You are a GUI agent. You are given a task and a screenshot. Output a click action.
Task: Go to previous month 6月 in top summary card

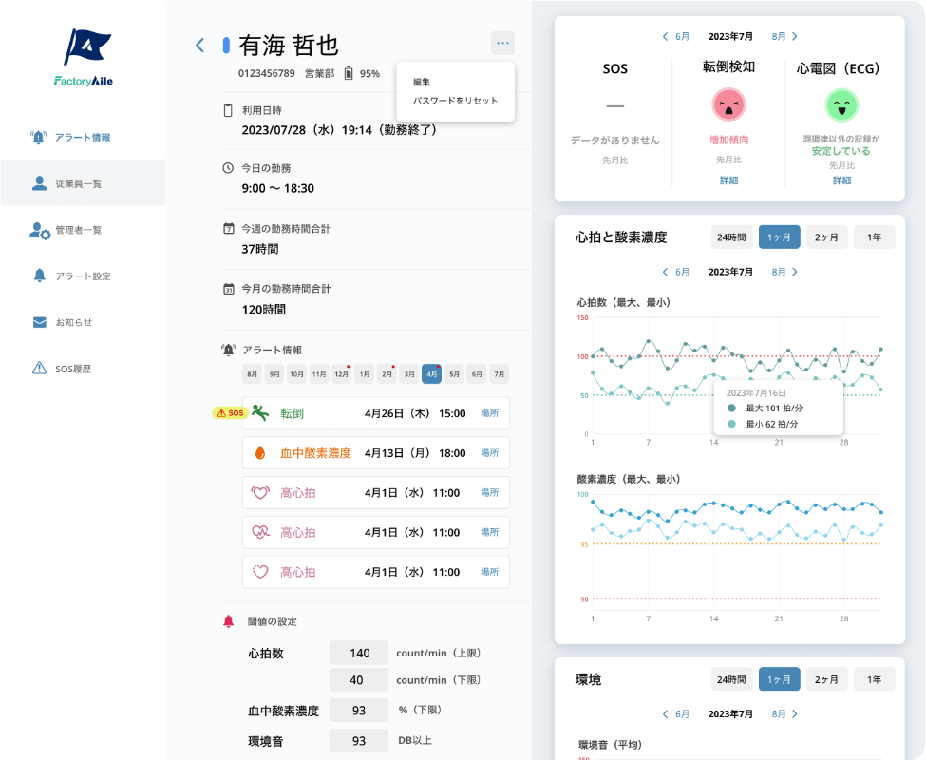[x=676, y=36]
